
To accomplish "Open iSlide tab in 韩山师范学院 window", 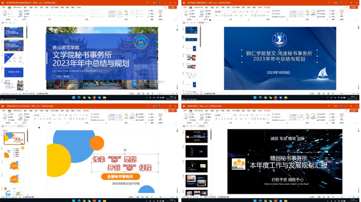I will [x=78, y=8].
